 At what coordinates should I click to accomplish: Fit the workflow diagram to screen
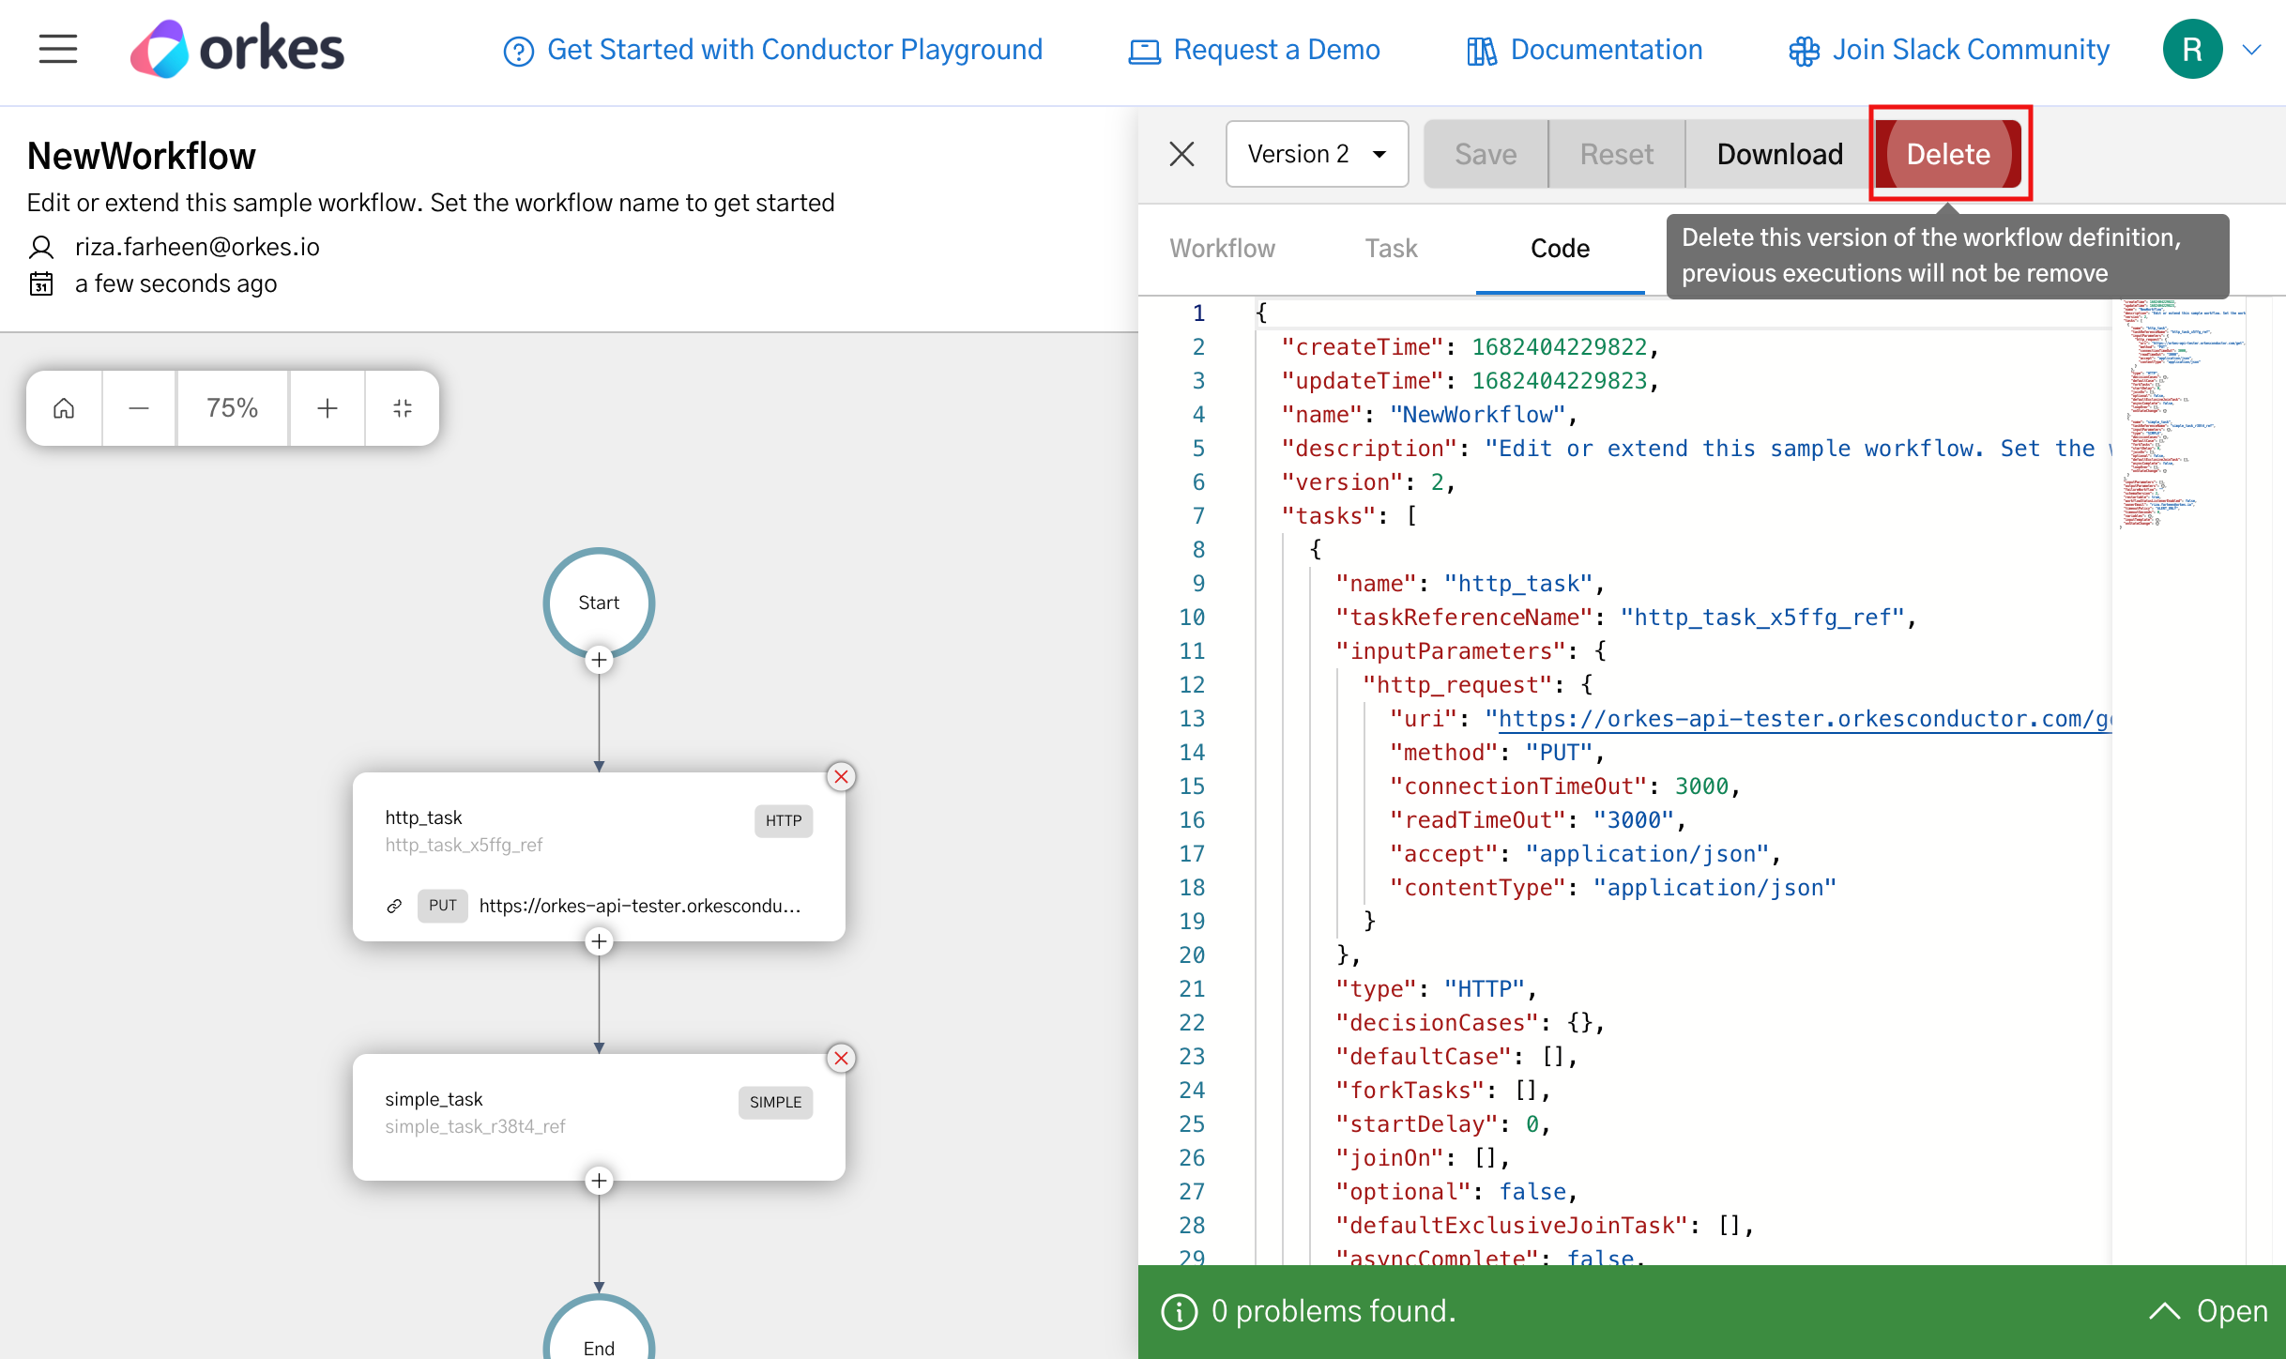point(402,407)
